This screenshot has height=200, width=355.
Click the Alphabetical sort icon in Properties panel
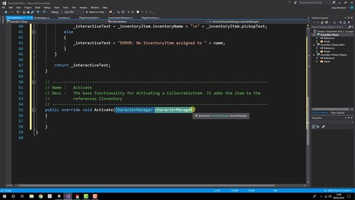318,127
